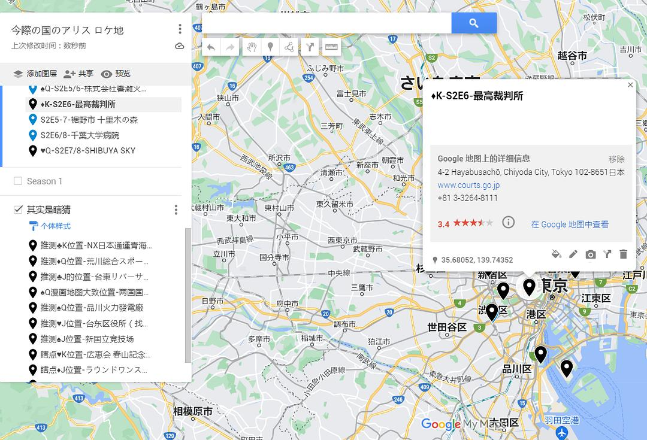Choose the add marker tool

[x=270, y=47]
